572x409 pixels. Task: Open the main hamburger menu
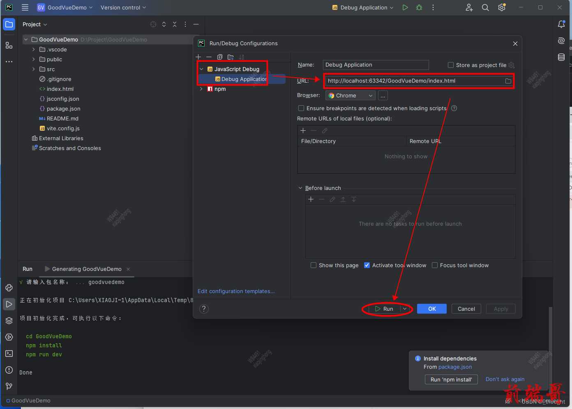(25, 7)
